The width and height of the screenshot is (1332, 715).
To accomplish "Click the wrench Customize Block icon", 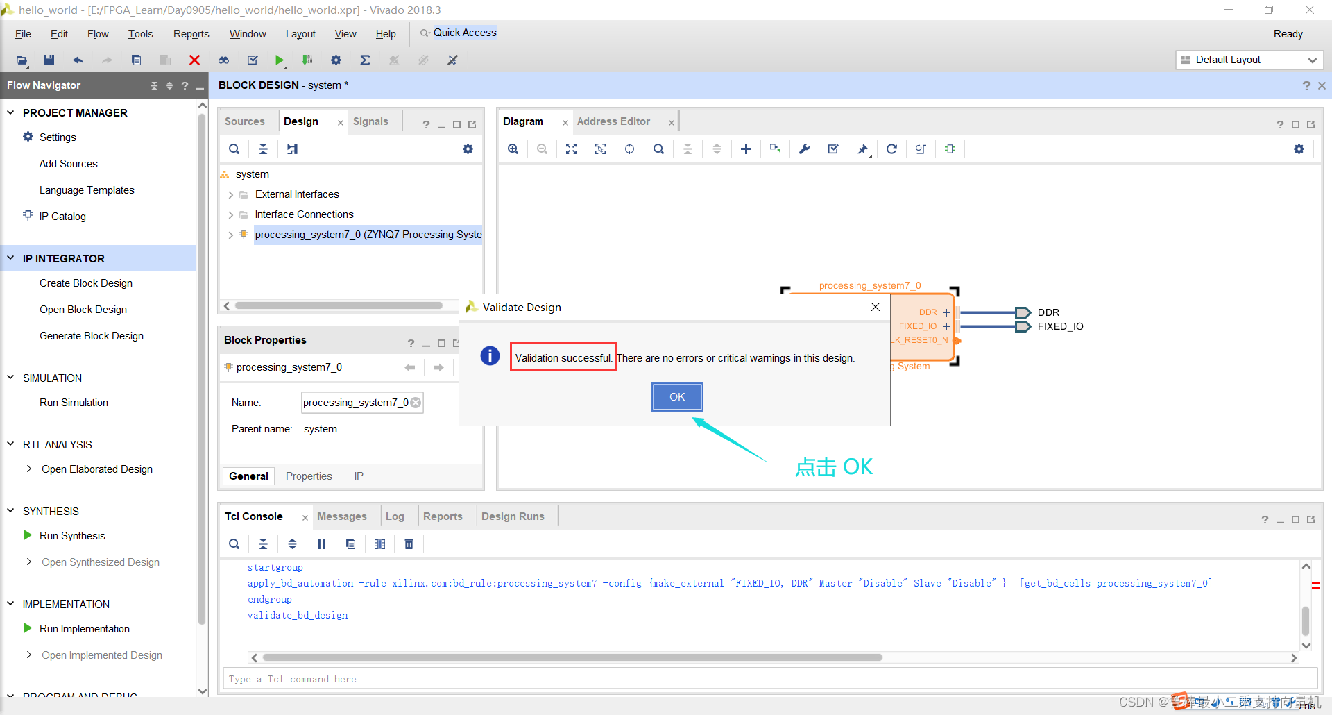I will [804, 149].
